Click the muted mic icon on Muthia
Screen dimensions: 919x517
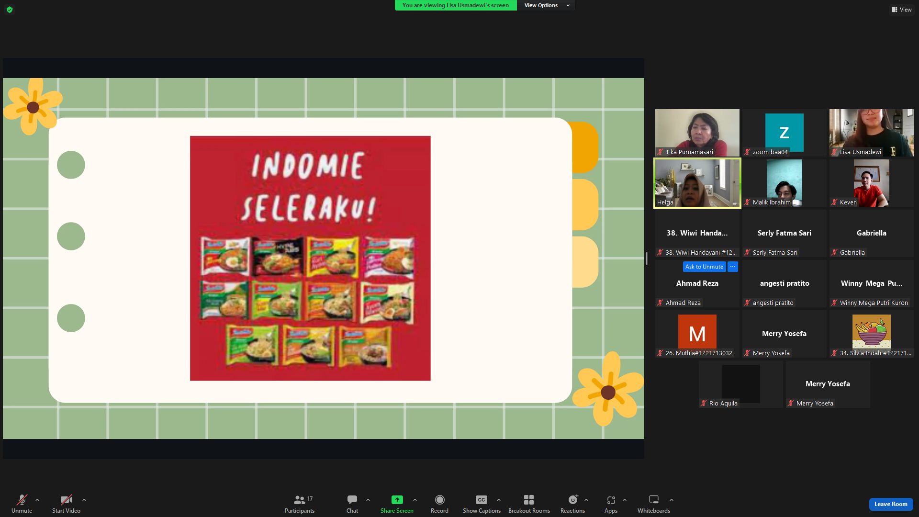click(x=661, y=353)
